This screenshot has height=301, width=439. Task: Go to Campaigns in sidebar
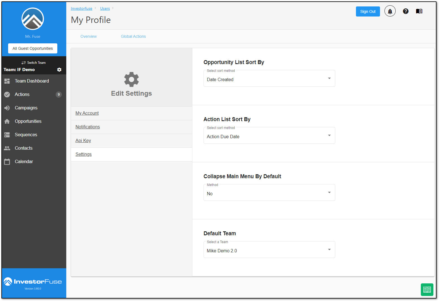[34, 108]
